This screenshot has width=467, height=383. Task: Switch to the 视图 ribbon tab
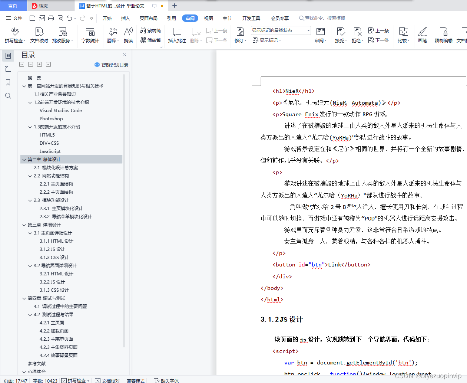coord(208,18)
